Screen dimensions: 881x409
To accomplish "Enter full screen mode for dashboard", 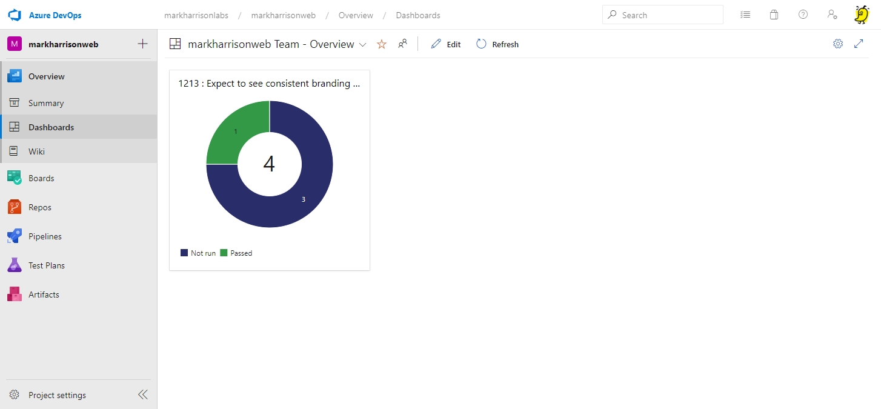I will point(859,44).
